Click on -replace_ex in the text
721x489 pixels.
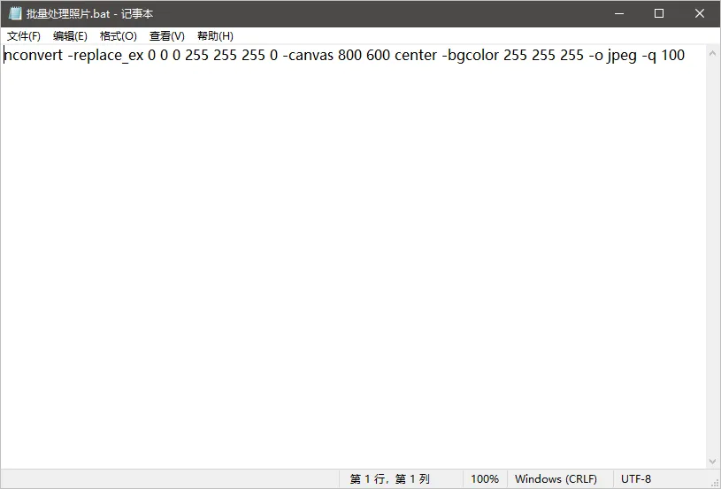(106, 56)
